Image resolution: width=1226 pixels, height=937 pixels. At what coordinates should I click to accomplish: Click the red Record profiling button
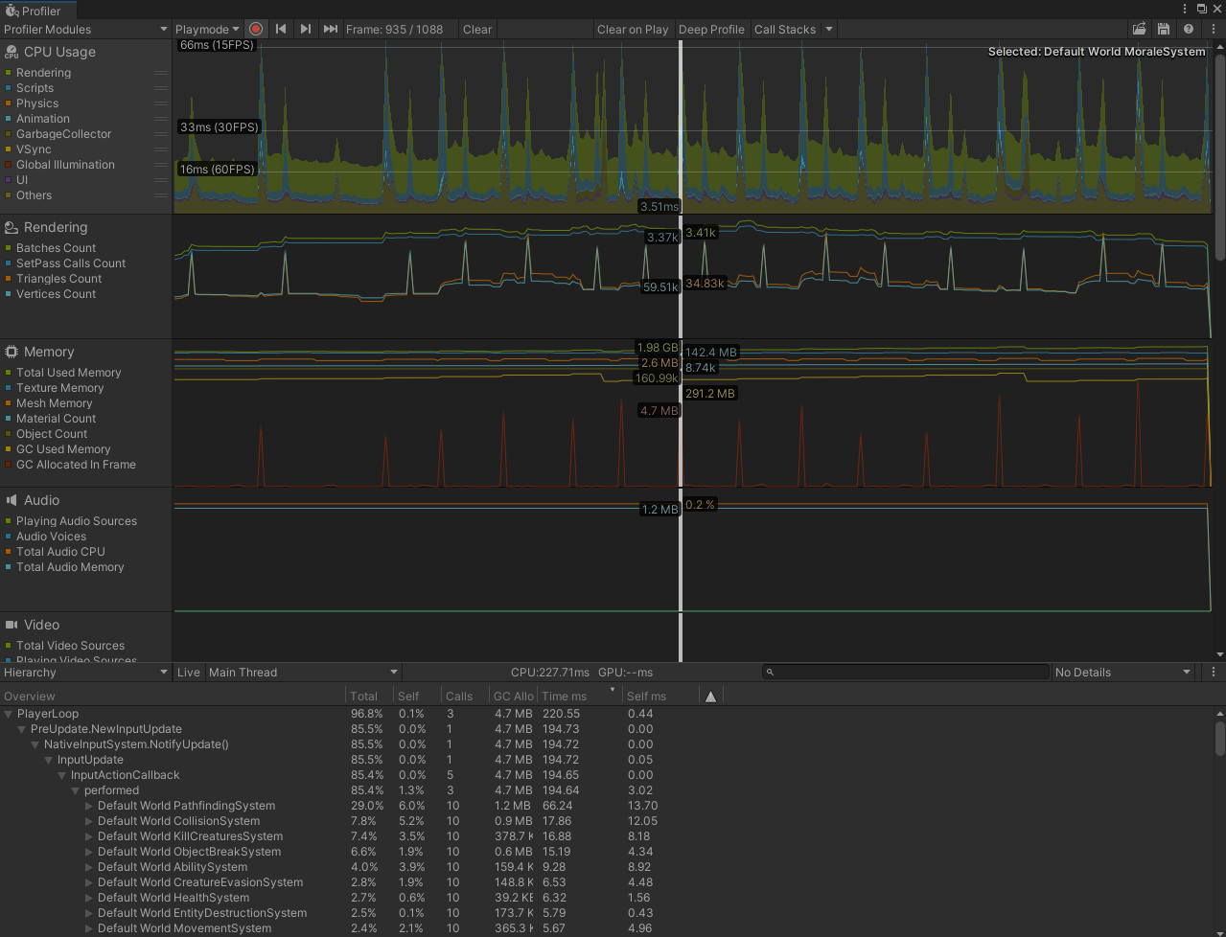[256, 29]
